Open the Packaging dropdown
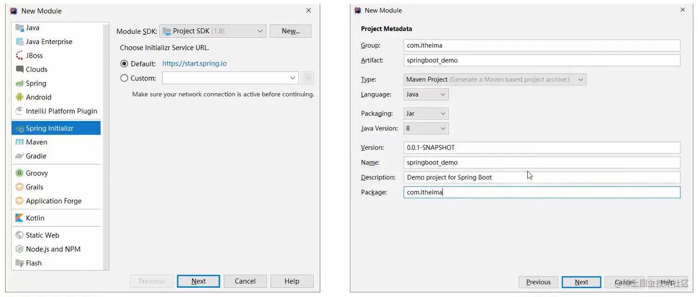This screenshot has height=297, width=698. 426,114
